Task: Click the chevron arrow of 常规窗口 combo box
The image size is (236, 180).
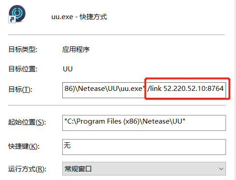Action: pyautogui.click(x=221, y=169)
